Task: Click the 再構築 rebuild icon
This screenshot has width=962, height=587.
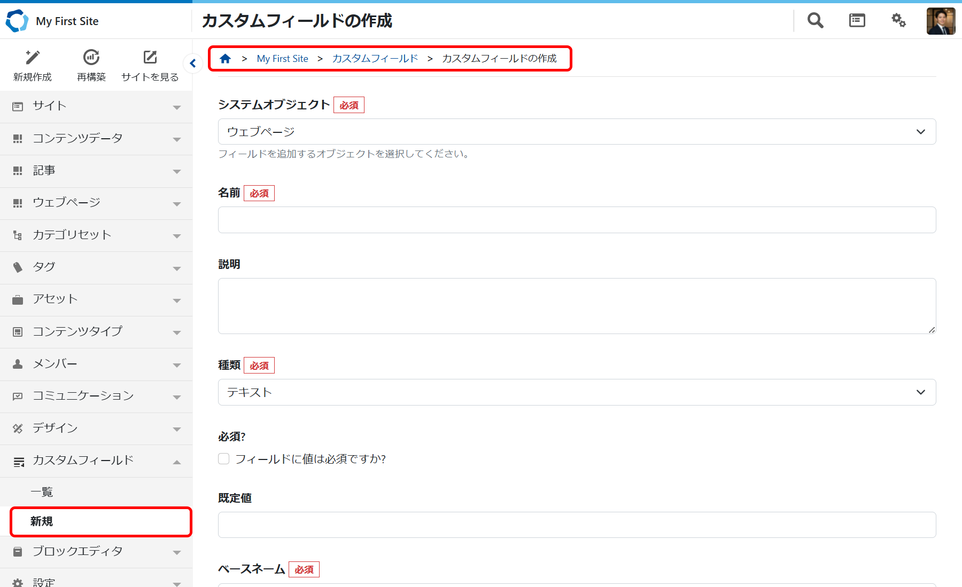Action: tap(91, 58)
